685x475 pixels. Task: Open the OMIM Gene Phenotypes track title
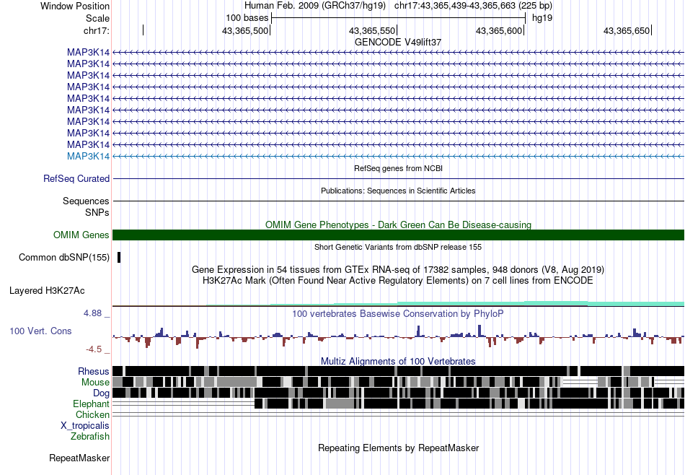click(398, 225)
